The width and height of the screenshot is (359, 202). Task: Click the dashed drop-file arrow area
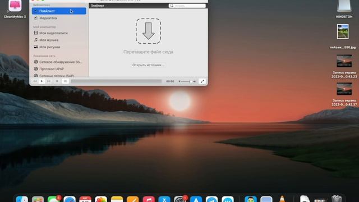point(148,31)
